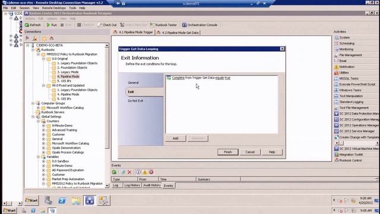Click the information filter icon in Events
The image size is (380, 214).
[138, 172]
